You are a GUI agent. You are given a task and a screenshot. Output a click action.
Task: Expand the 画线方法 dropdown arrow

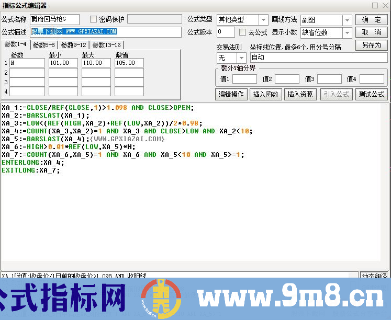(x=347, y=20)
